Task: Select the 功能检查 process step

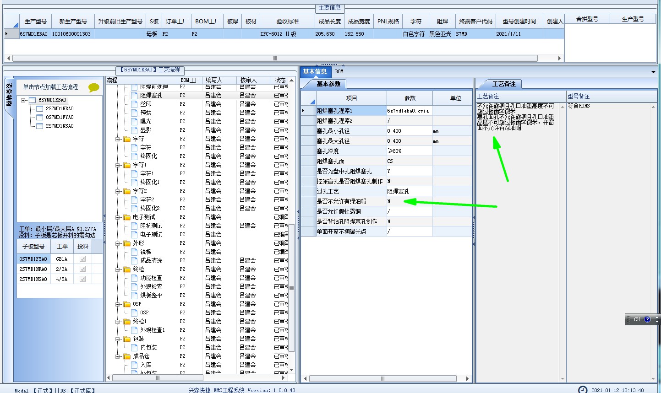Action: pyautogui.click(x=151, y=278)
